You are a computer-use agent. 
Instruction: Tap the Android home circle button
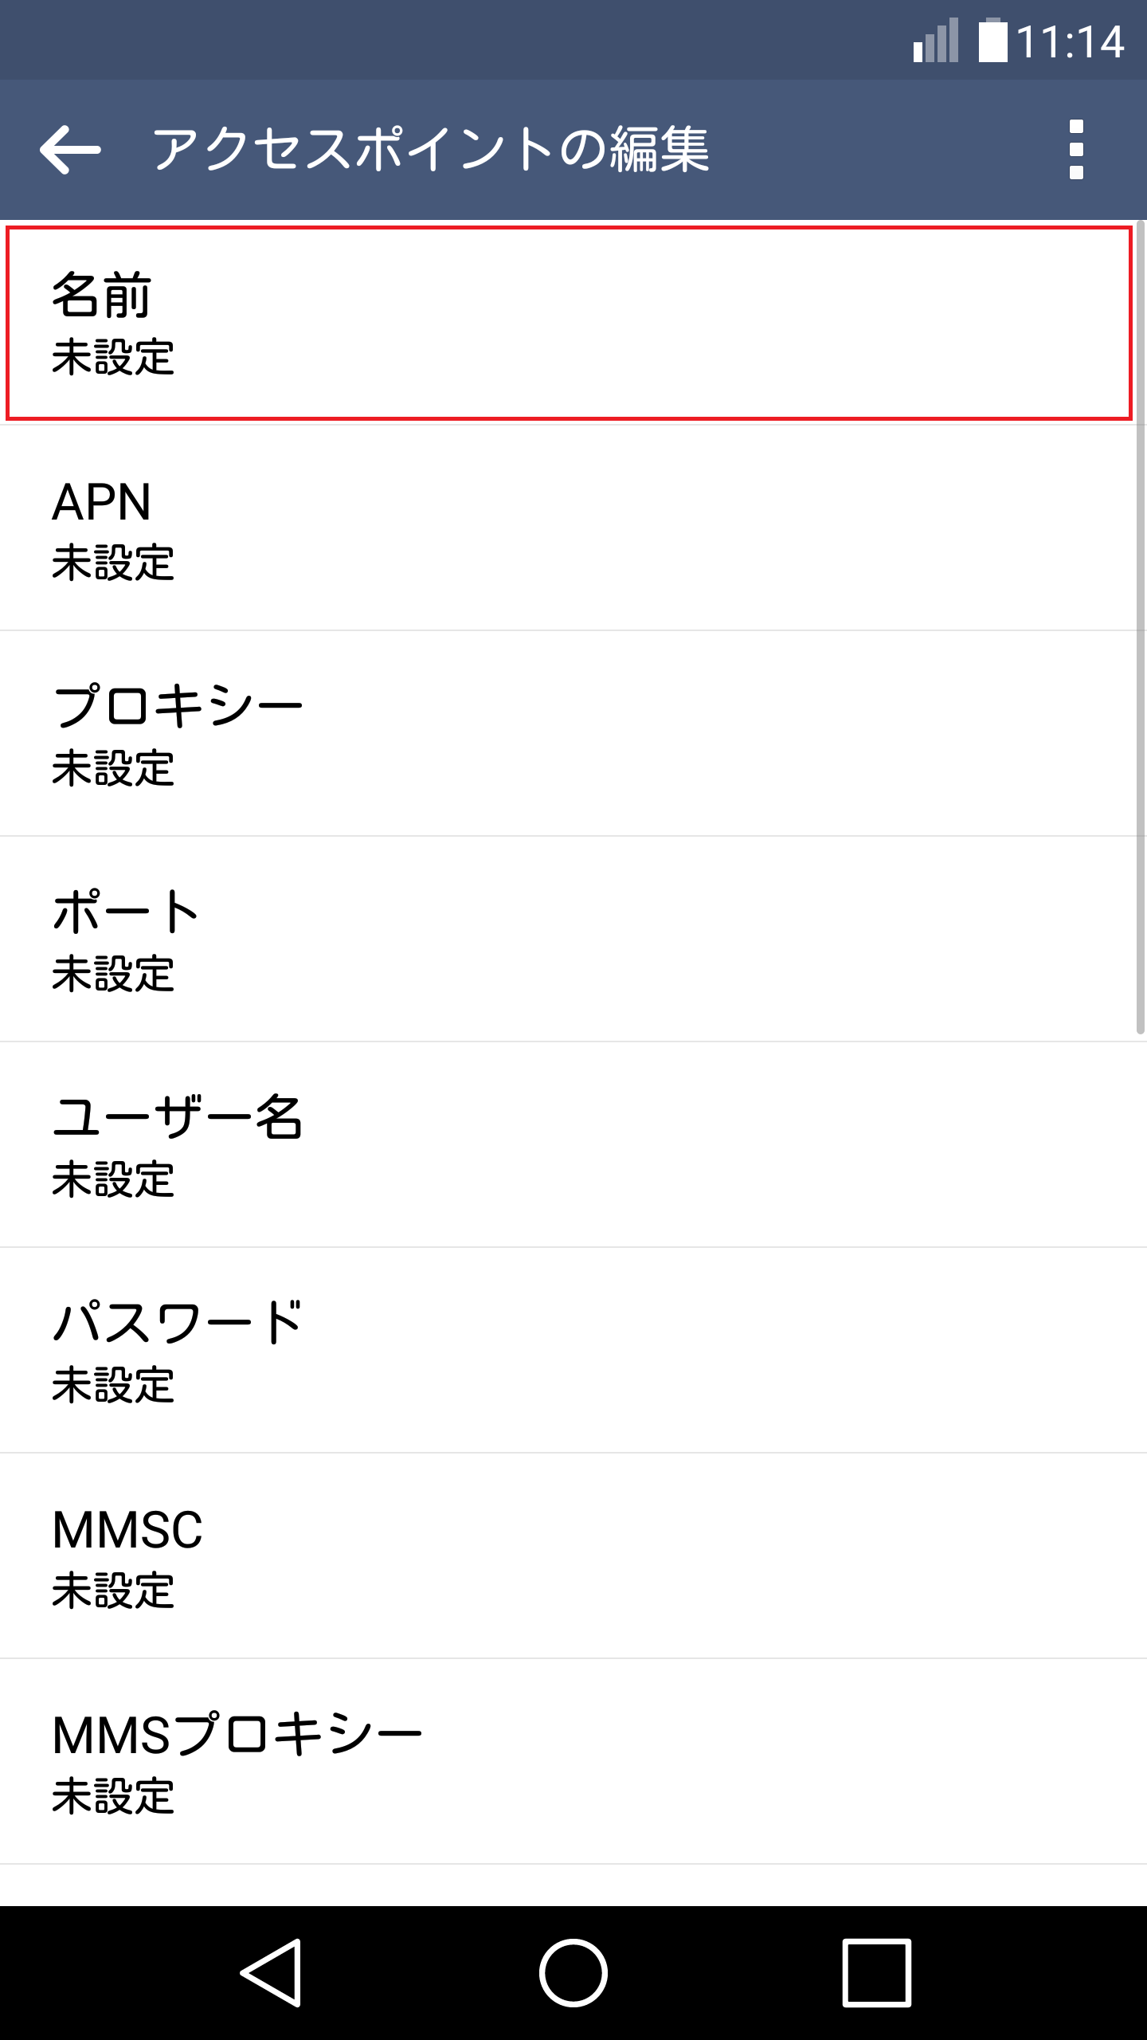[x=573, y=1972]
